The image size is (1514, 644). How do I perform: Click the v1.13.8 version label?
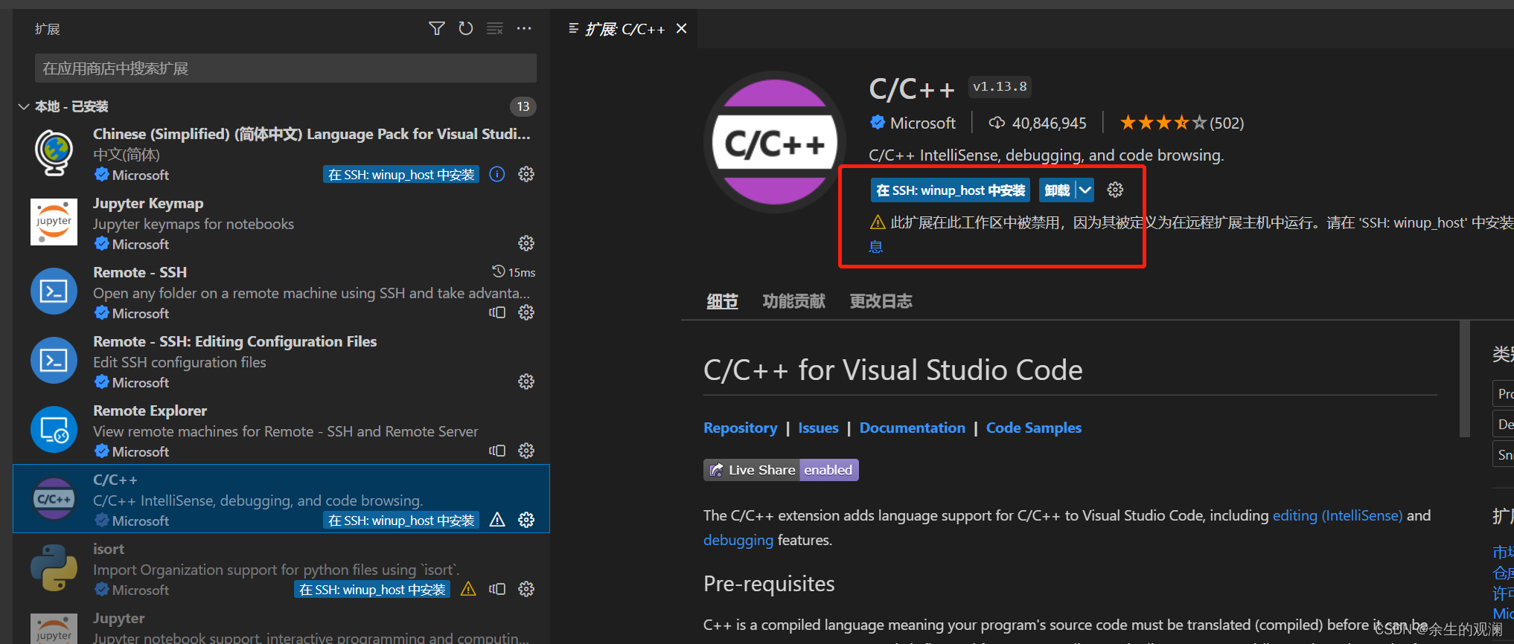pos(1000,87)
